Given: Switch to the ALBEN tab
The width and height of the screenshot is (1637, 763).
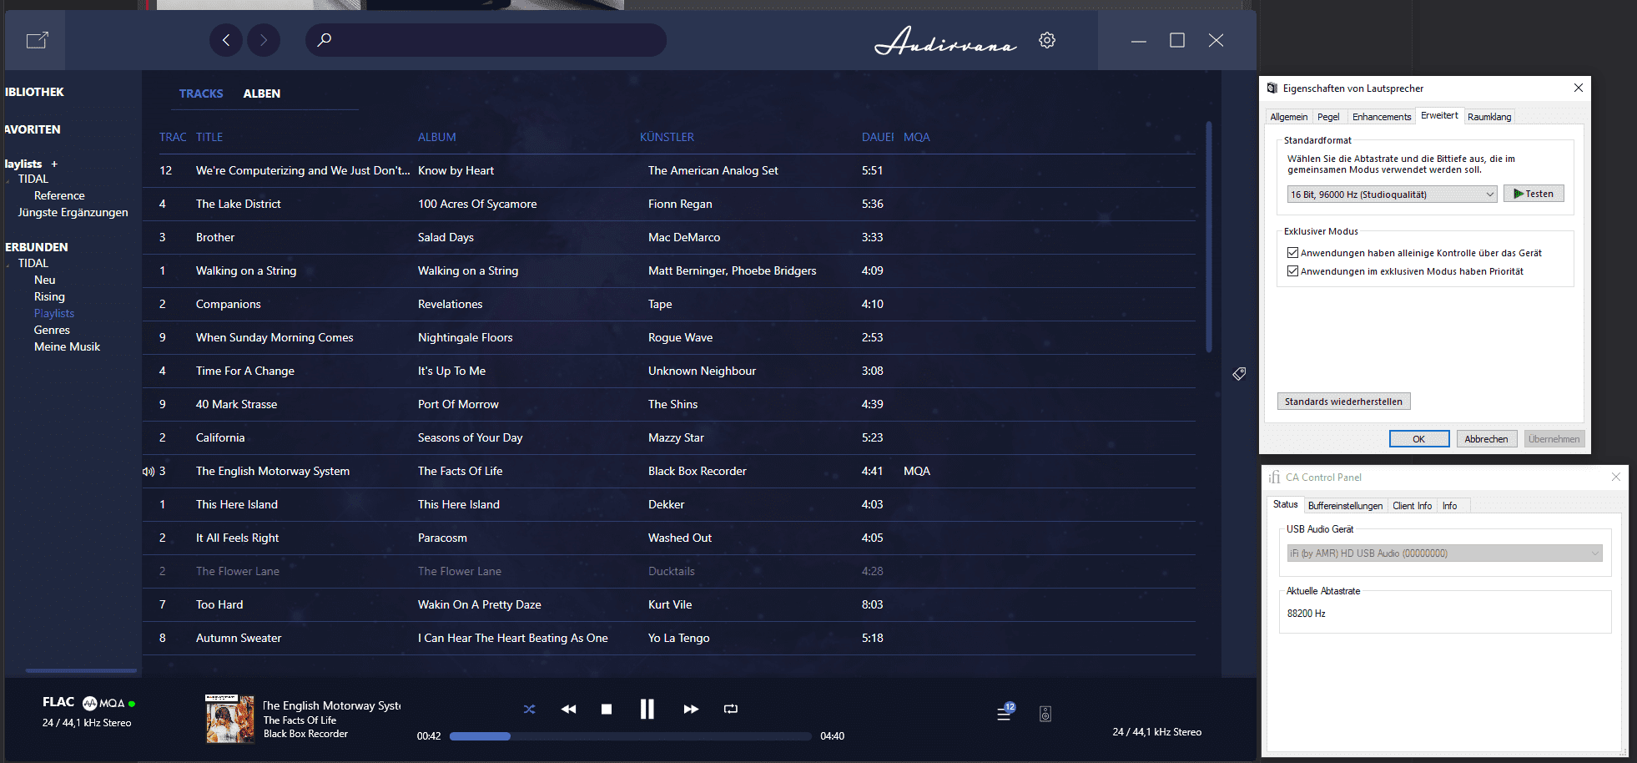Looking at the screenshot, I should click(x=262, y=93).
